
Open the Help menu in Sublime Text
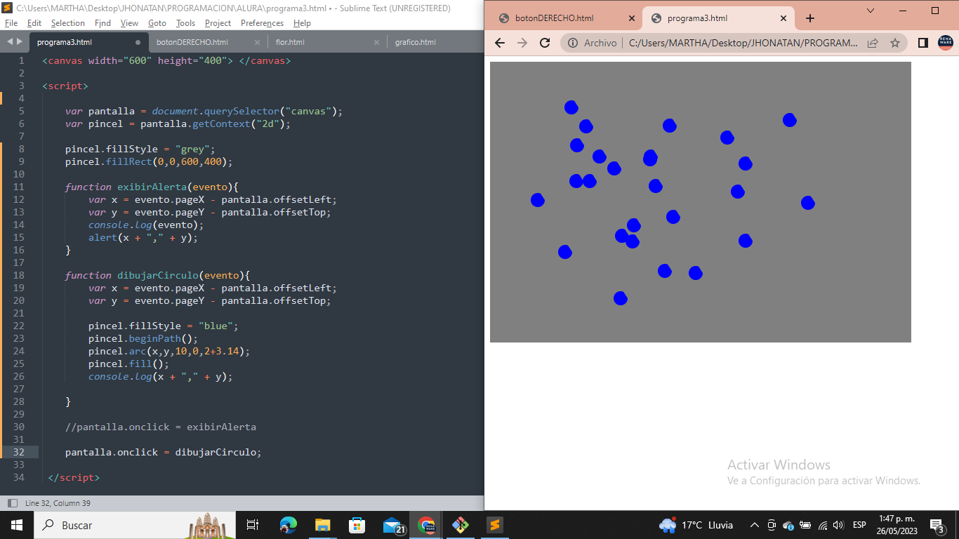pos(302,23)
